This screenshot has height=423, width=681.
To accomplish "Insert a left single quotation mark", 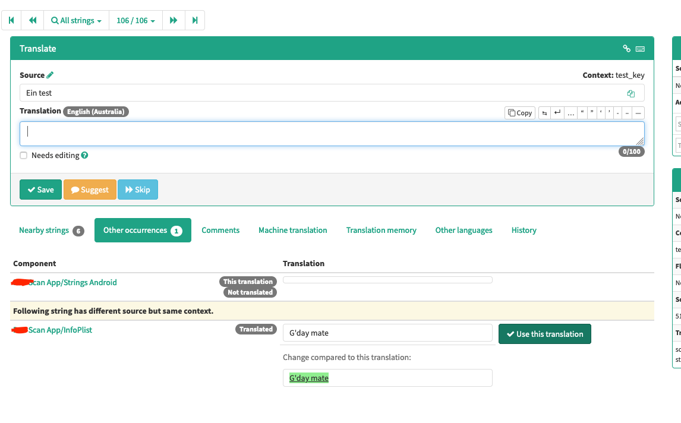I will click(601, 113).
